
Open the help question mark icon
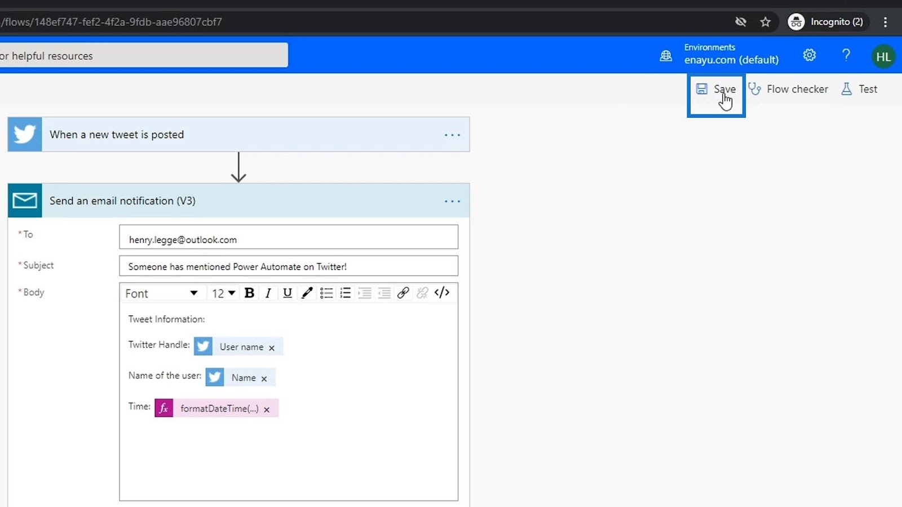846,55
